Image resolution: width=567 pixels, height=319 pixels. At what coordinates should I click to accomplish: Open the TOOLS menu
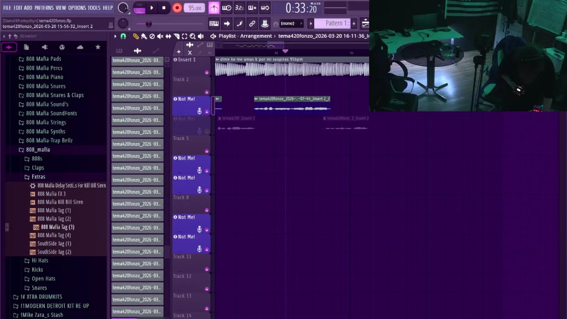(x=94, y=8)
